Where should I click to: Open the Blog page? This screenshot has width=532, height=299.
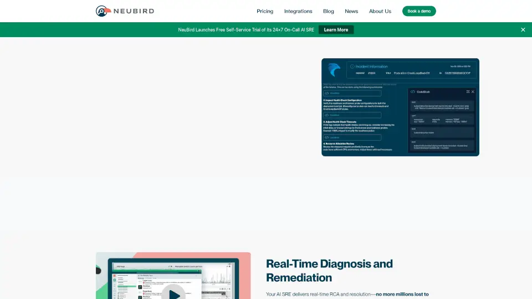329,11
